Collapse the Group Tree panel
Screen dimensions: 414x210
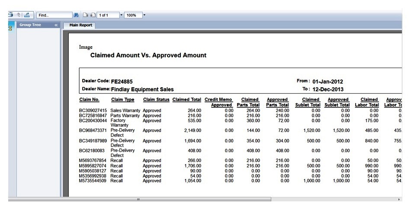56,25
